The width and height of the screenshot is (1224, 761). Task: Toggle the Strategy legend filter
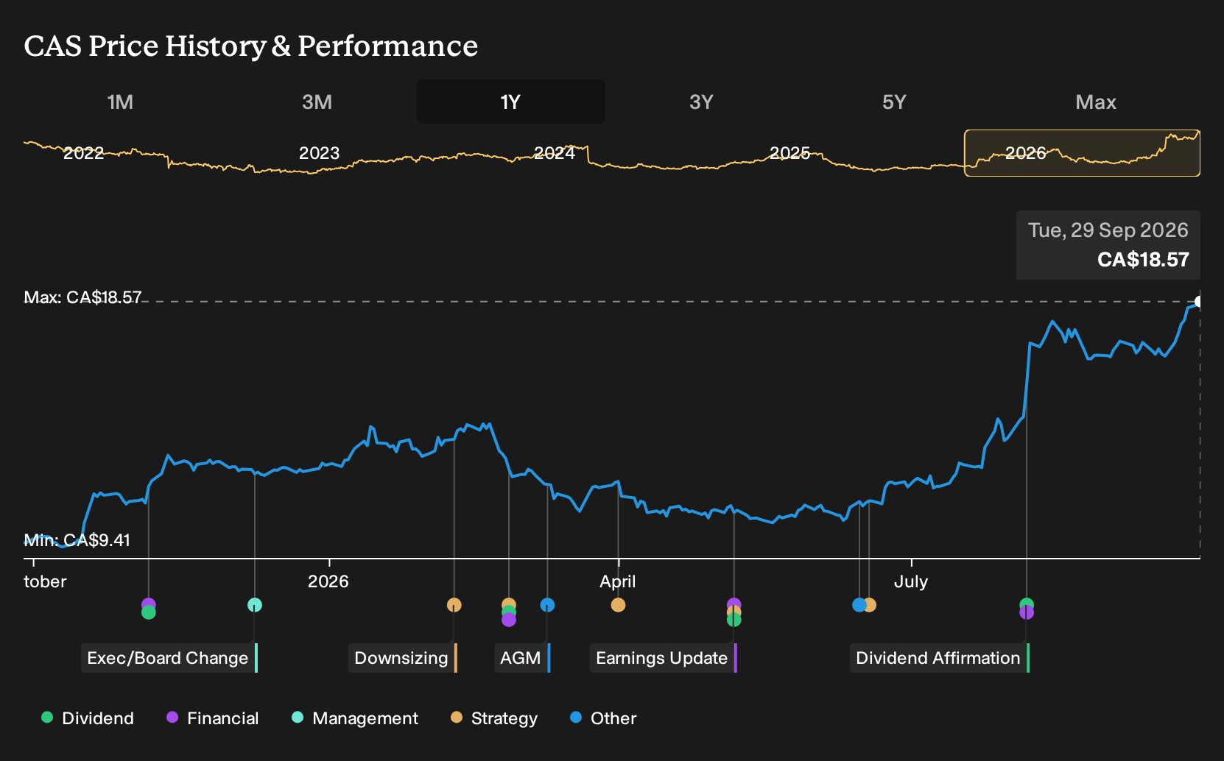tap(494, 718)
